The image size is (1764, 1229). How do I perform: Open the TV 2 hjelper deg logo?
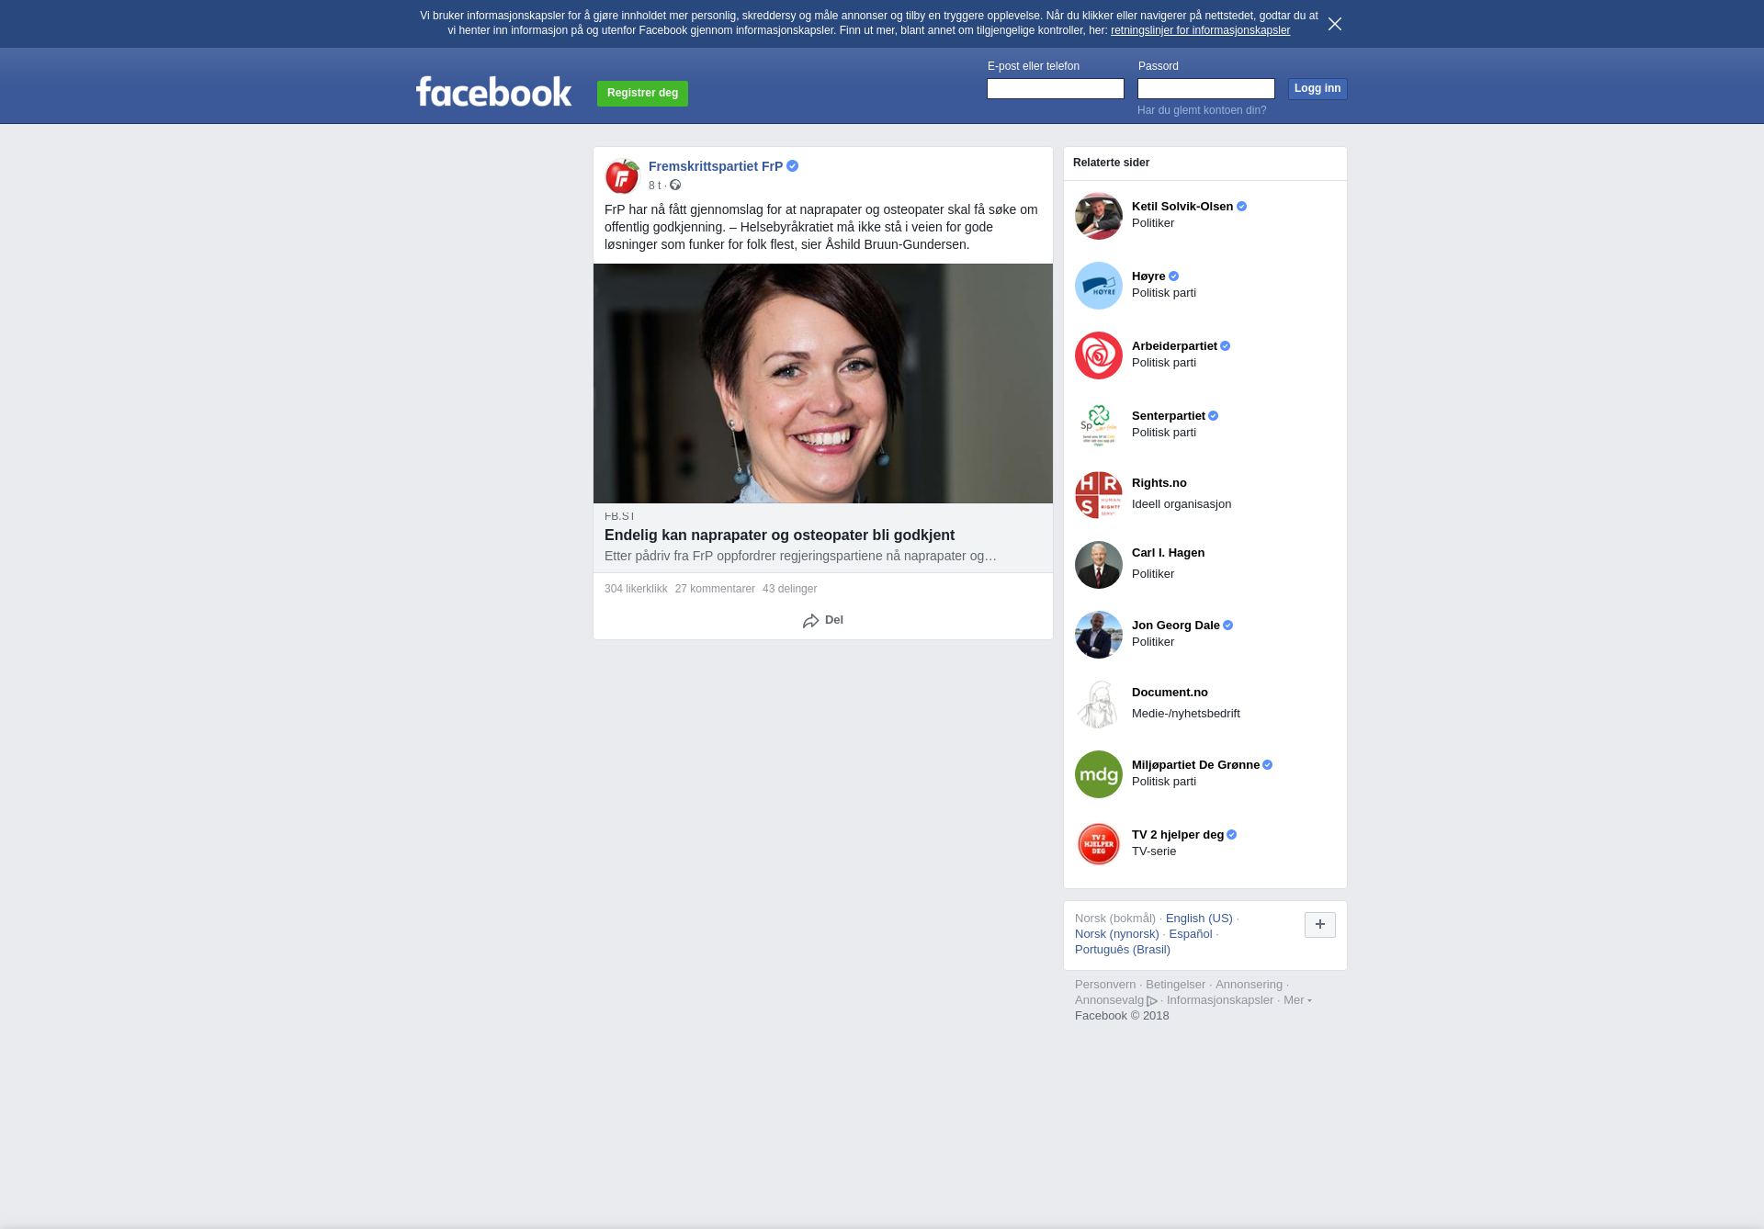[1099, 844]
